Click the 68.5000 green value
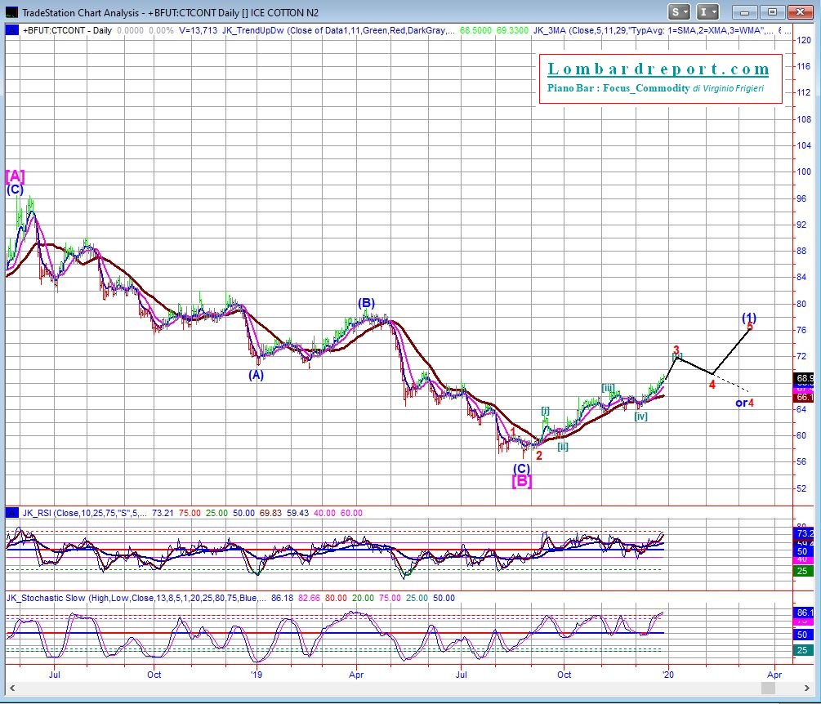The image size is (821, 704). [x=475, y=30]
